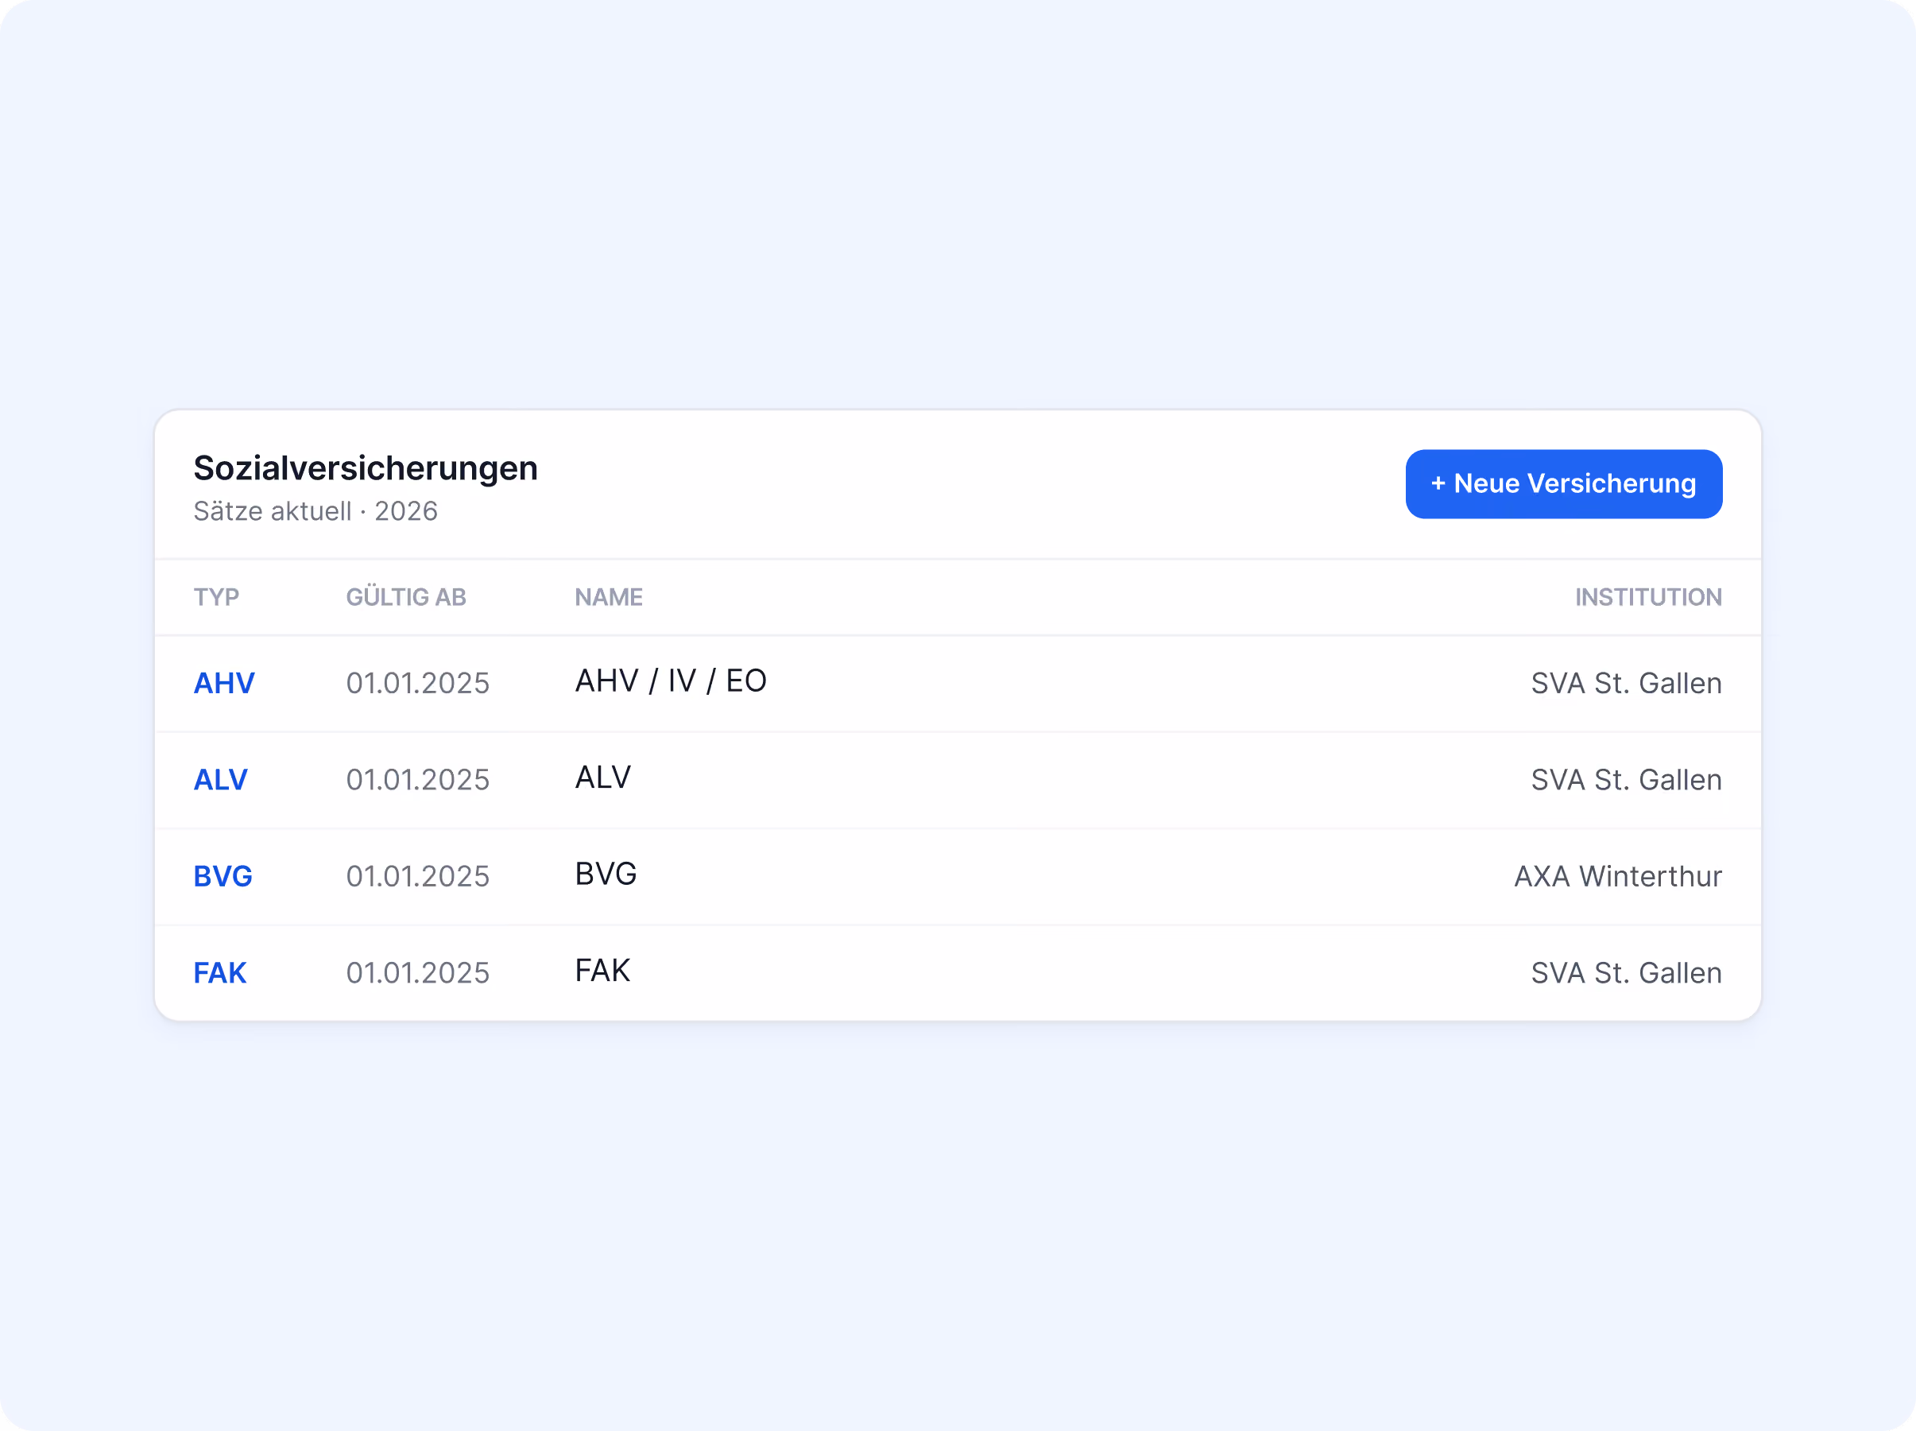Click SVA St. Gallen in AHV row

pos(1627,684)
